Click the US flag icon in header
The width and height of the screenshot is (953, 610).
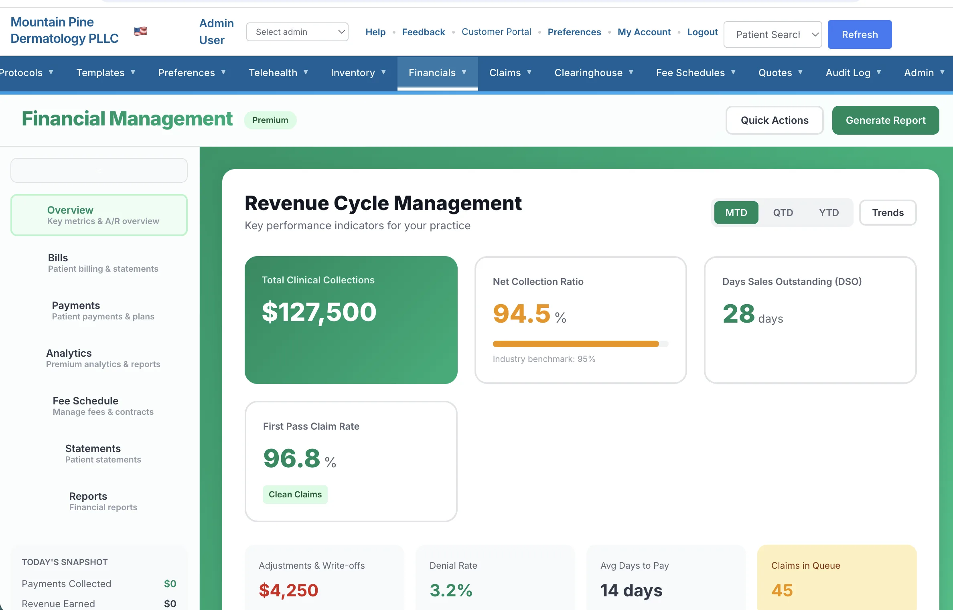140,31
